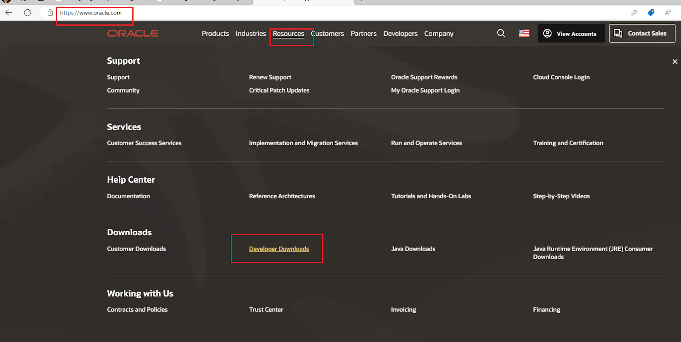The width and height of the screenshot is (681, 342).
Task: Open Java Downloads
Action: click(413, 249)
